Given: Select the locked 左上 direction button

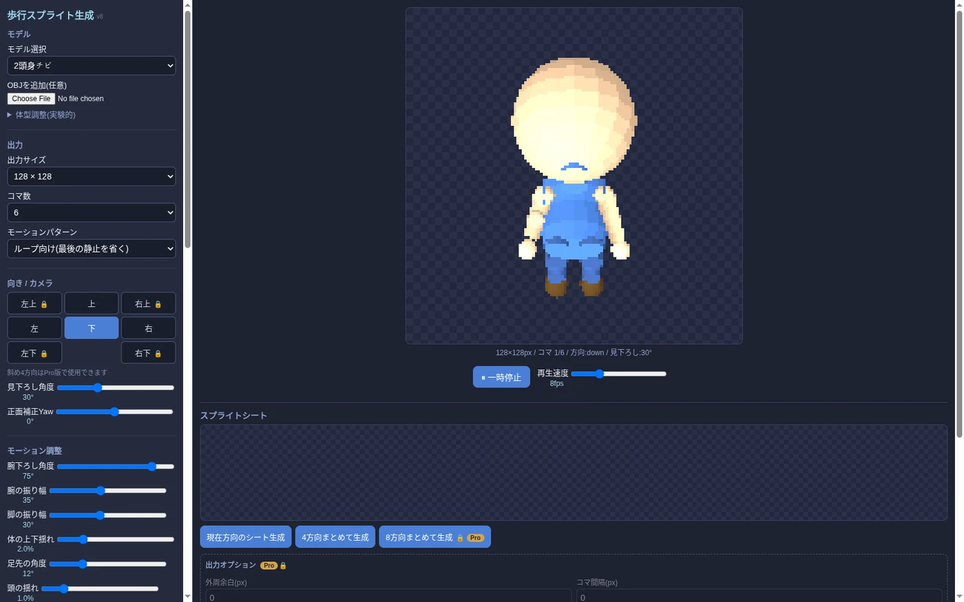Looking at the screenshot, I should click(34, 303).
